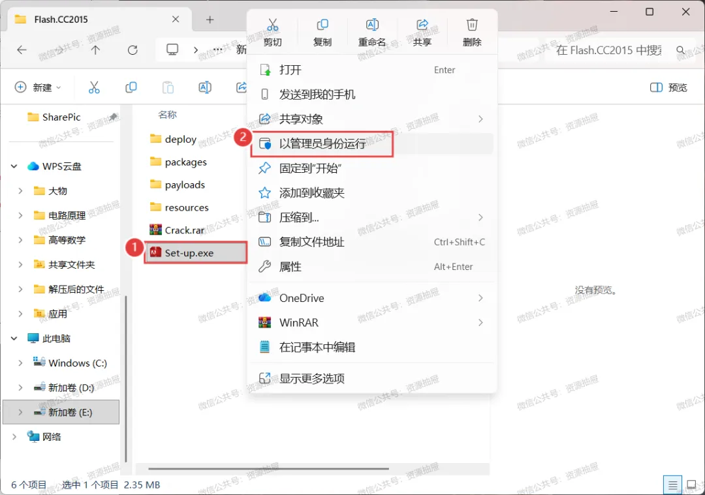Choose 添加到收藏夹 in the menu
The height and width of the screenshot is (495, 705).
(x=372, y=193)
